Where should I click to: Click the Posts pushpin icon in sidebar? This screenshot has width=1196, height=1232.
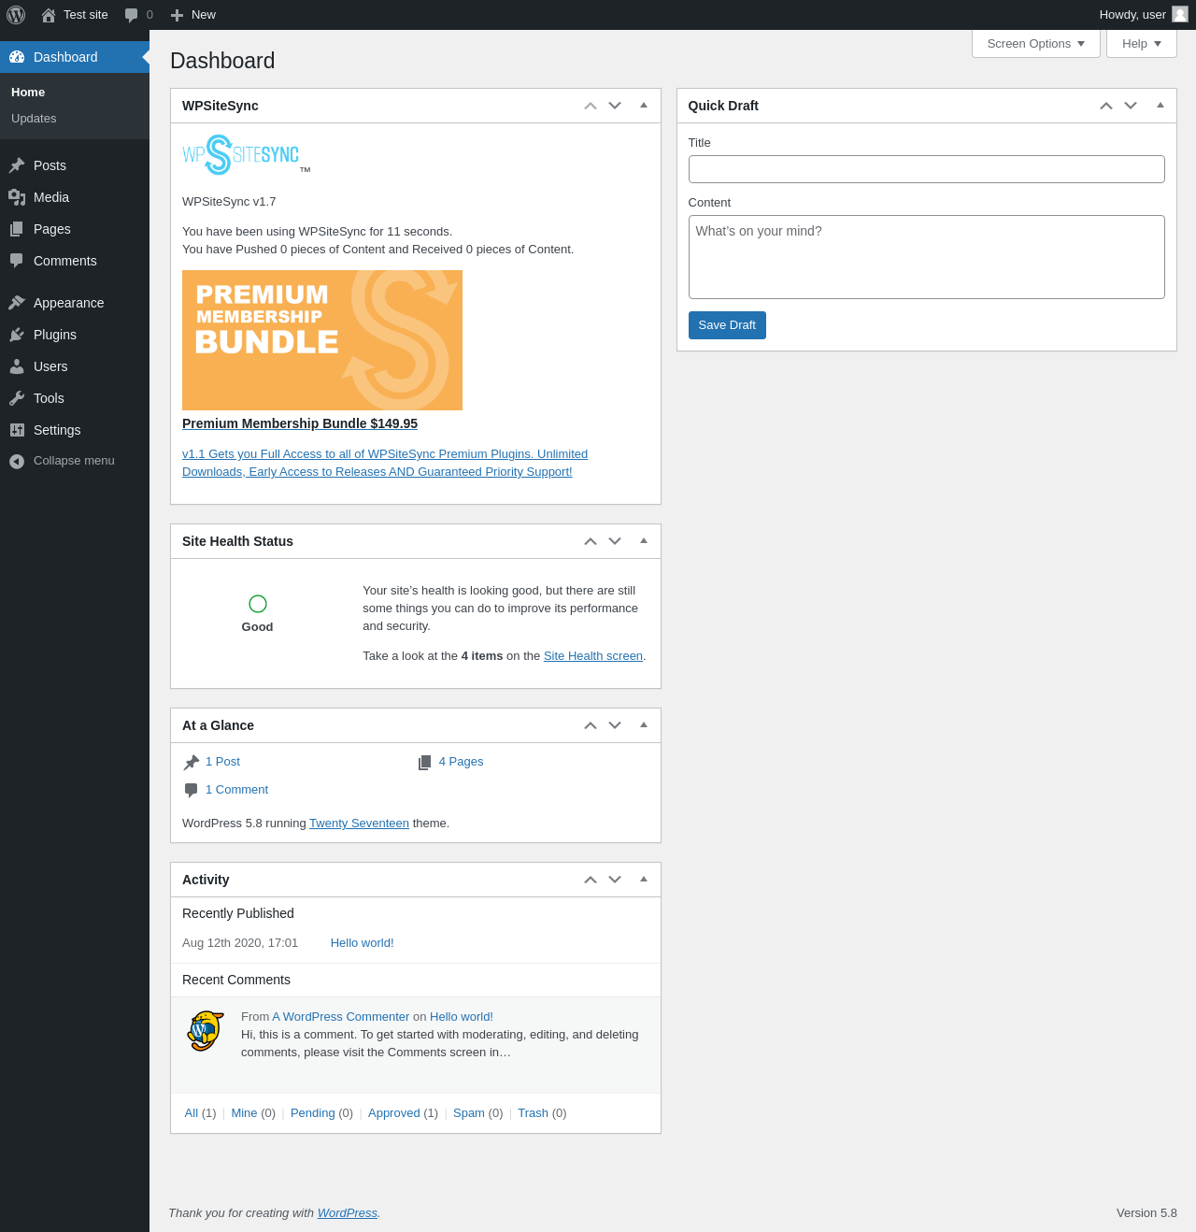[x=17, y=165]
